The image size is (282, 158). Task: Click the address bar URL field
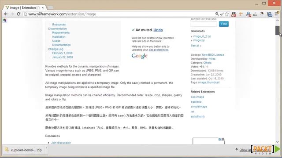tap(119, 14)
